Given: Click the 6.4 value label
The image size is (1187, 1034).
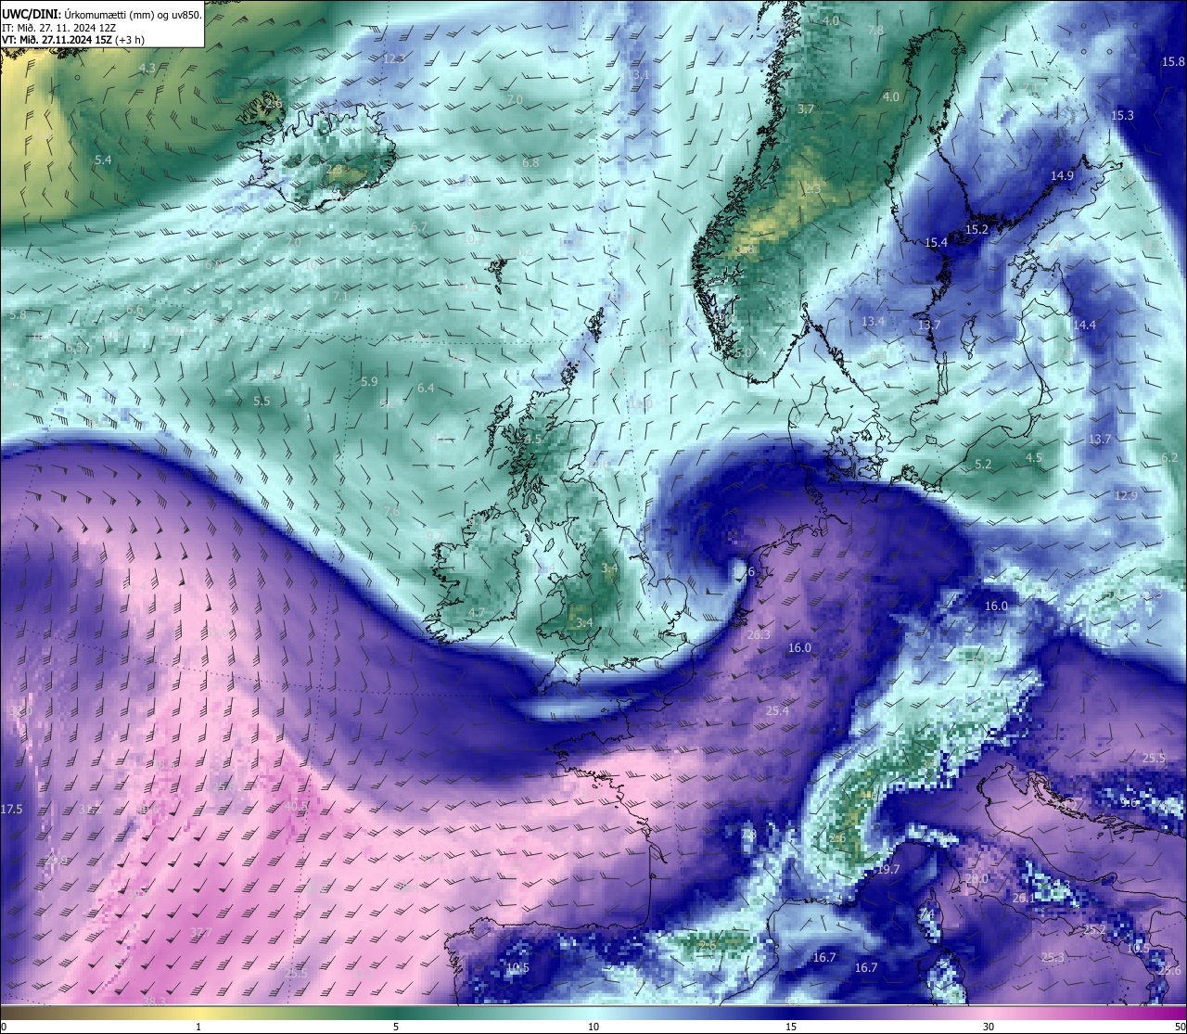Looking at the screenshot, I should (x=426, y=388).
